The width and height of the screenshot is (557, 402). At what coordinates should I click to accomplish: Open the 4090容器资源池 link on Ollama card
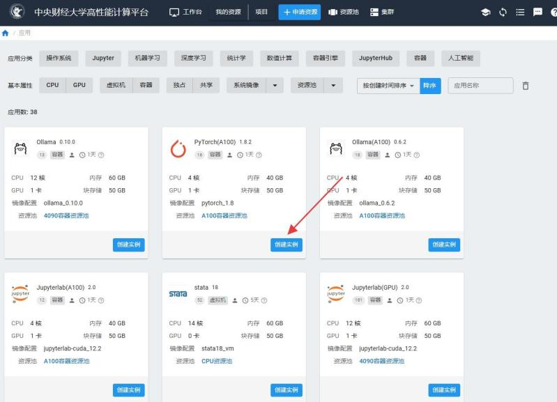click(x=67, y=215)
